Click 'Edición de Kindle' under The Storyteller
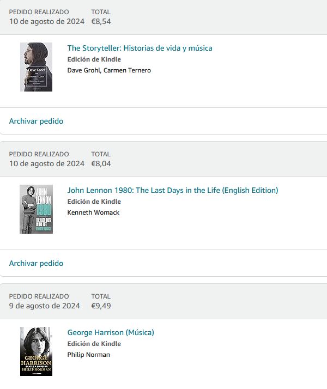This screenshot has width=327, height=389. tap(94, 59)
